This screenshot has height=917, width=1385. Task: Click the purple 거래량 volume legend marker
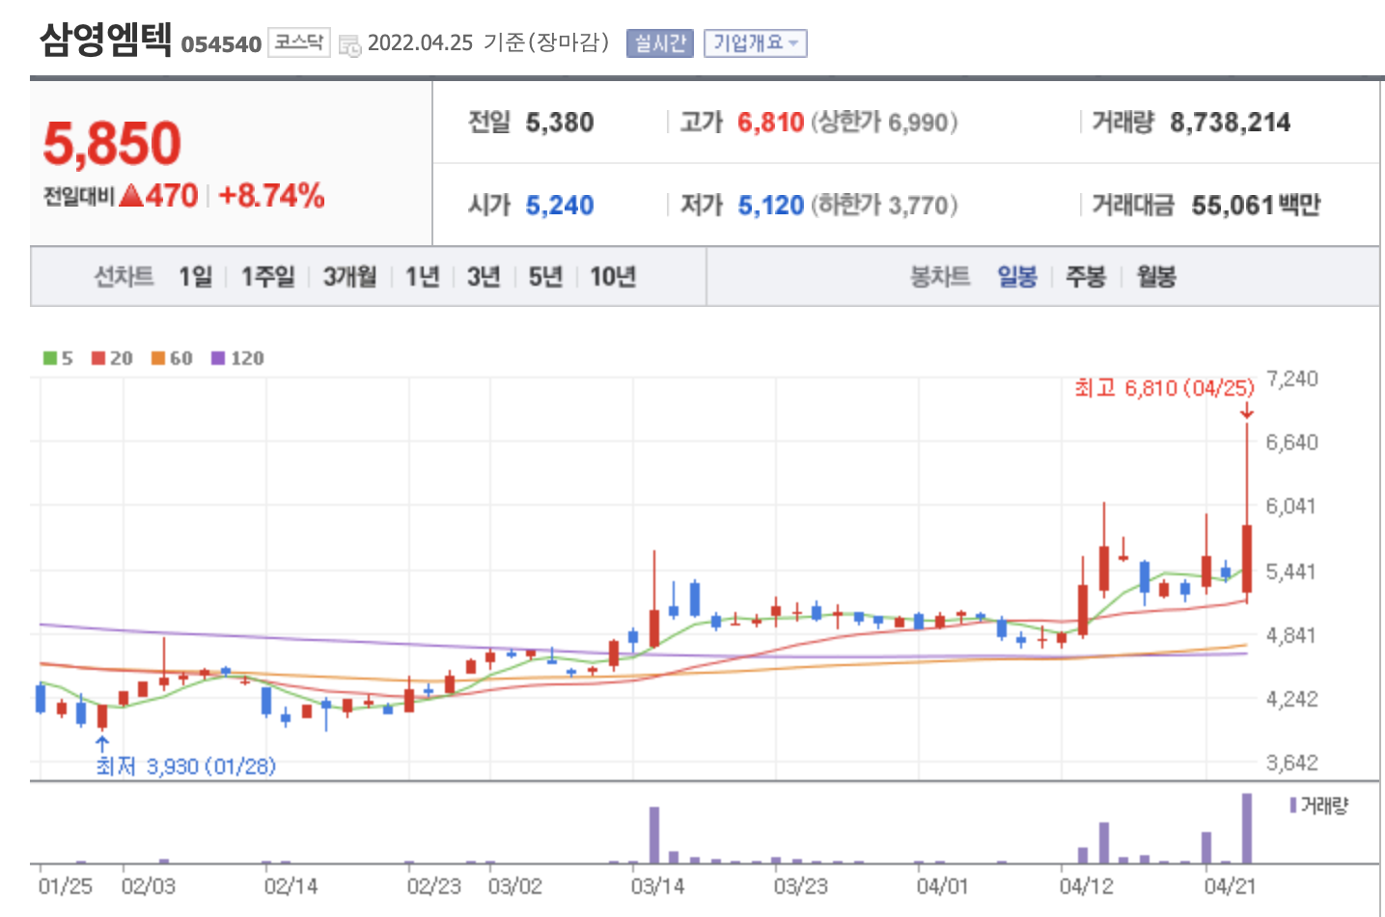(x=1292, y=805)
